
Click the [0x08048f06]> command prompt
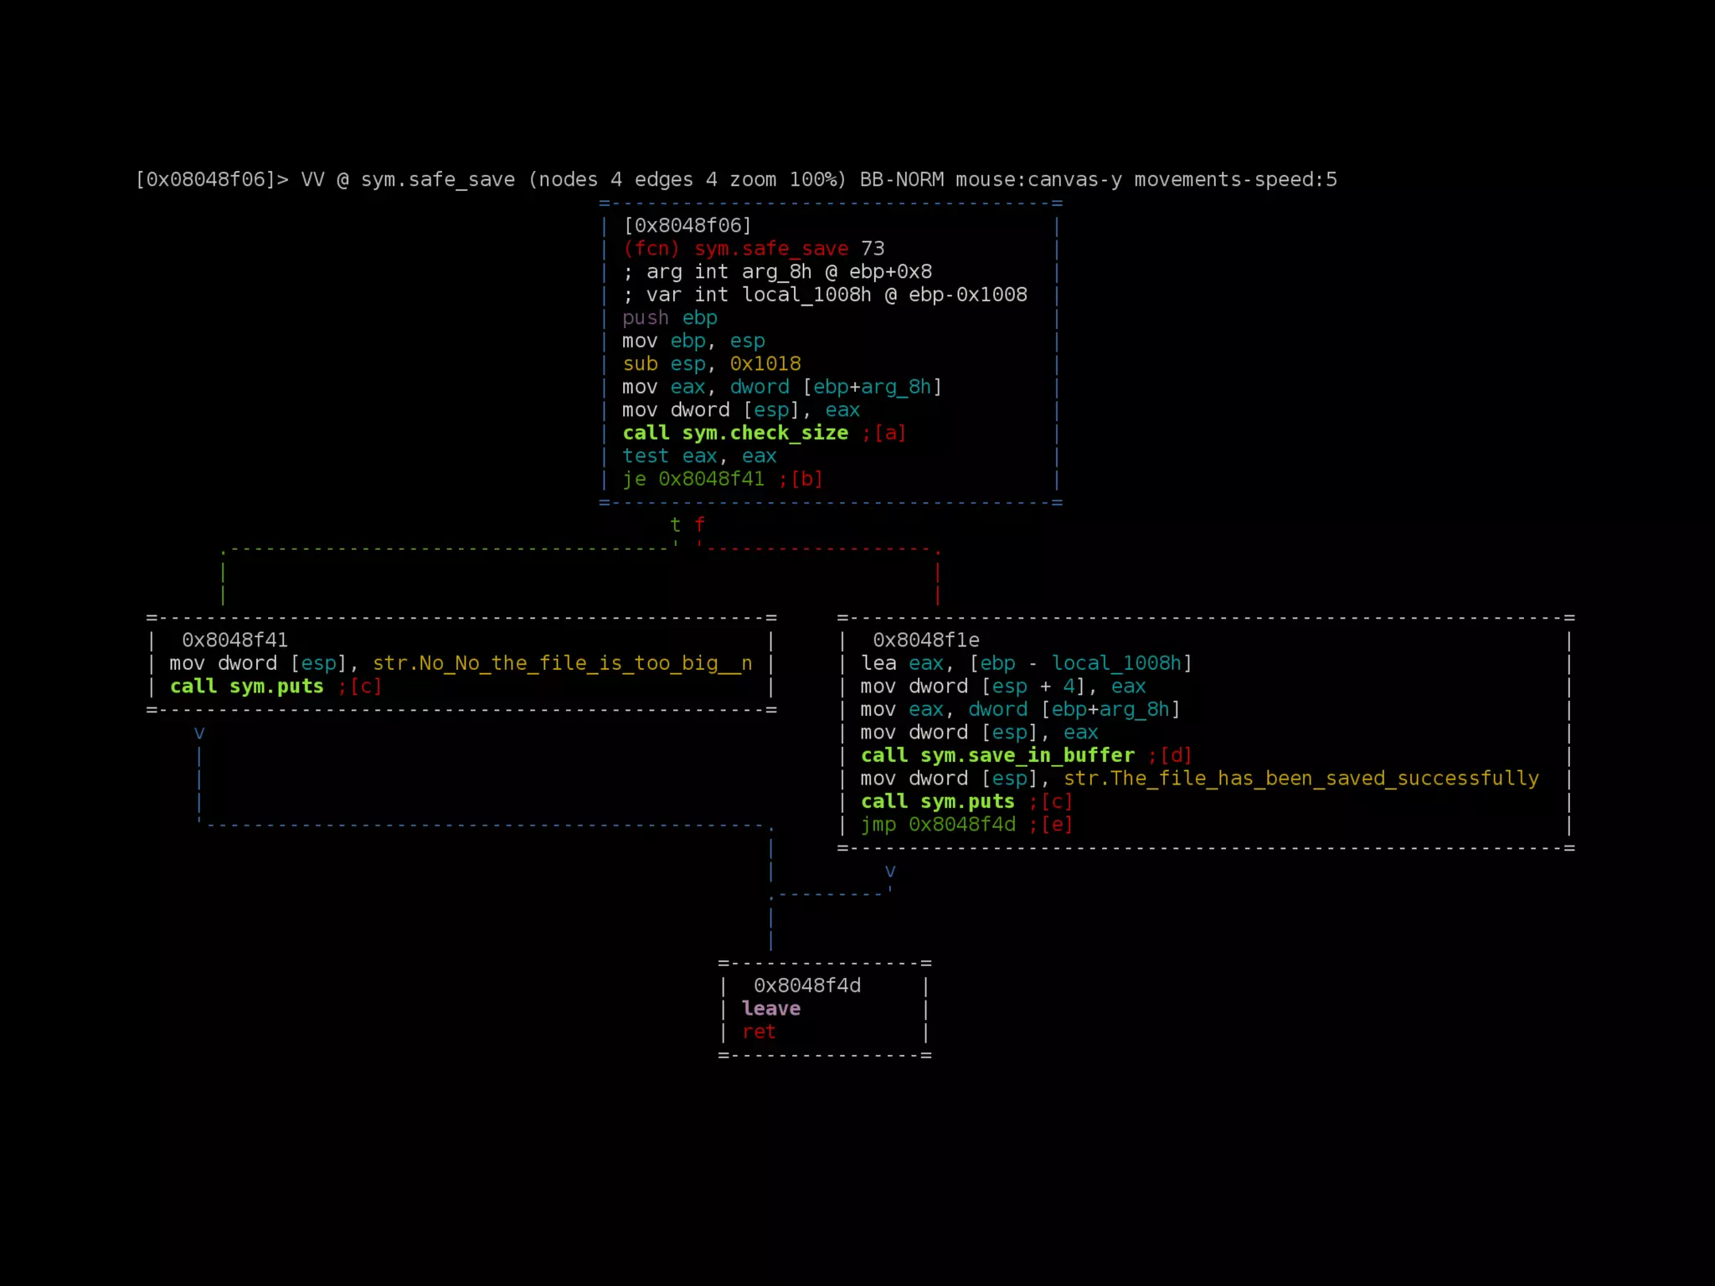point(211,179)
